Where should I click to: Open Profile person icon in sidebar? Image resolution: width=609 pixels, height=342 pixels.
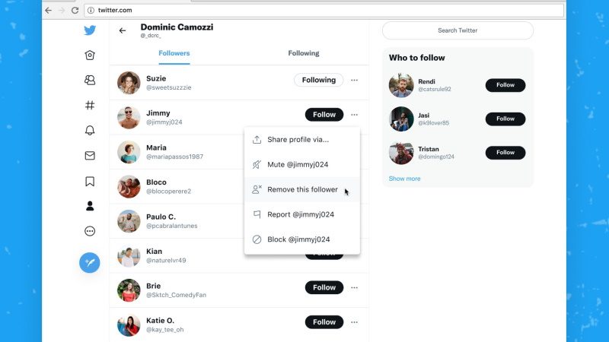90,206
